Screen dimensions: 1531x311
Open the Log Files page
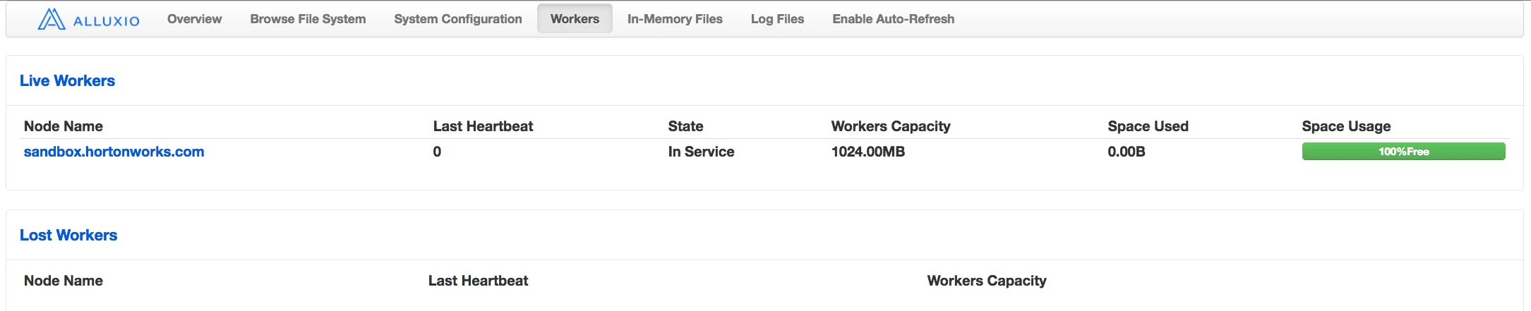777,19
